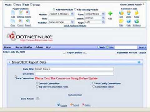Click the Cancel text link

click(76, 105)
